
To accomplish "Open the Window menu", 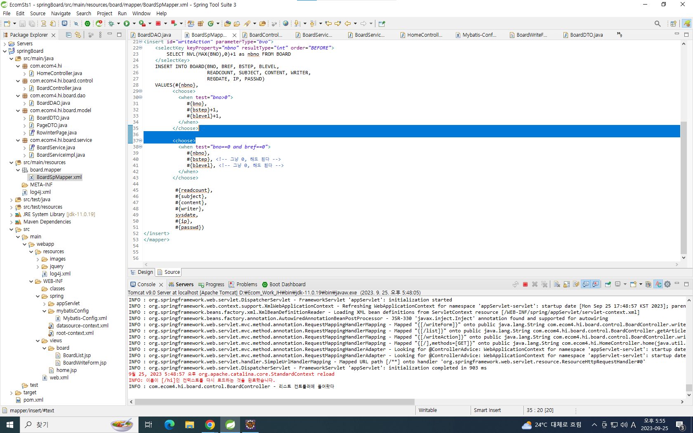I will [141, 13].
